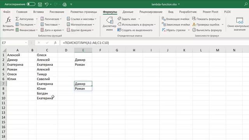The width and height of the screenshot is (249, 140).
Task: Toggle the Автосохранение switch
Action: (x=31, y=4)
